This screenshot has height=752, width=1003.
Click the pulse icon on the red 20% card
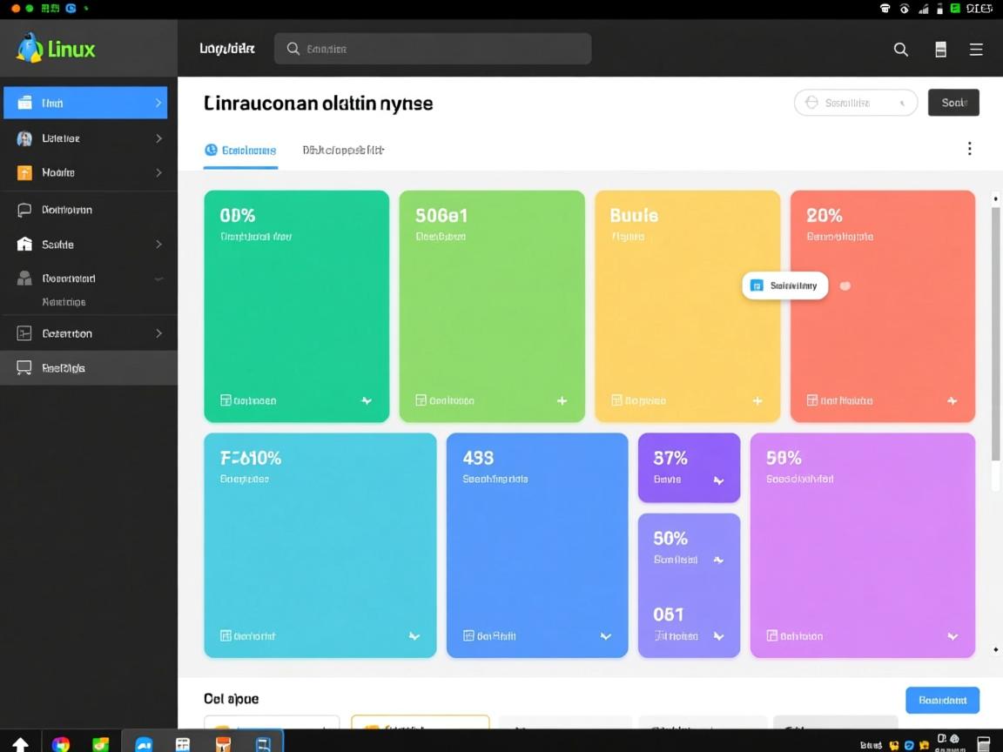coord(952,400)
